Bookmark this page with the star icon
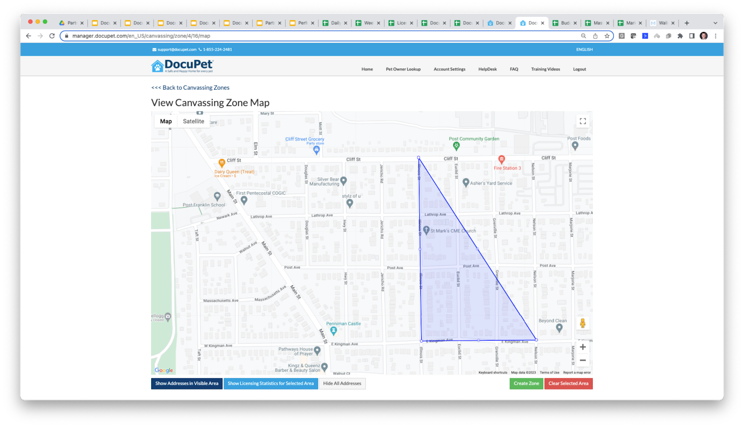The height and width of the screenshot is (427, 744). click(607, 35)
